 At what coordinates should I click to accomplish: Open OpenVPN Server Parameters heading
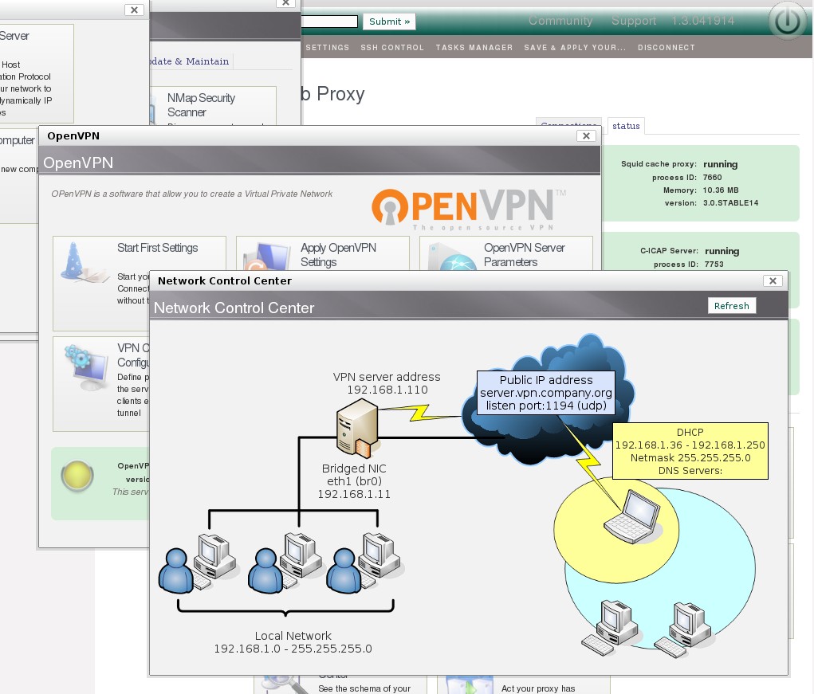point(524,255)
